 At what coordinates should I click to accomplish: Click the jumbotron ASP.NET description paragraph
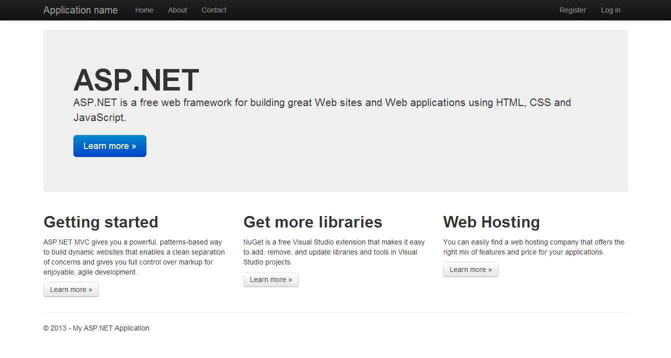click(322, 110)
